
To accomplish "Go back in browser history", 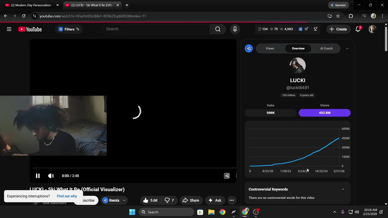I will (x=5, y=16).
